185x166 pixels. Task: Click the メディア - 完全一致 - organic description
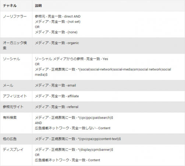tap(57, 43)
